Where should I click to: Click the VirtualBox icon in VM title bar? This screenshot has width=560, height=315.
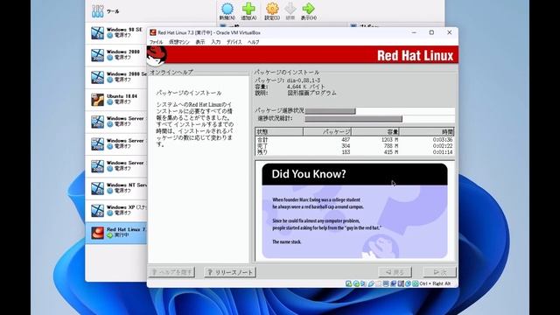coord(153,32)
